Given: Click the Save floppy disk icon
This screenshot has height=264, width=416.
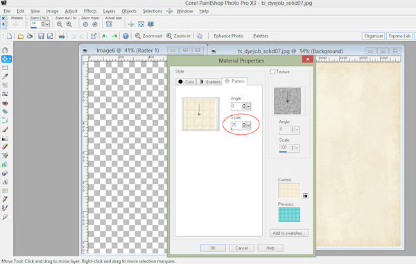Looking at the screenshot, I should point(41,36).
